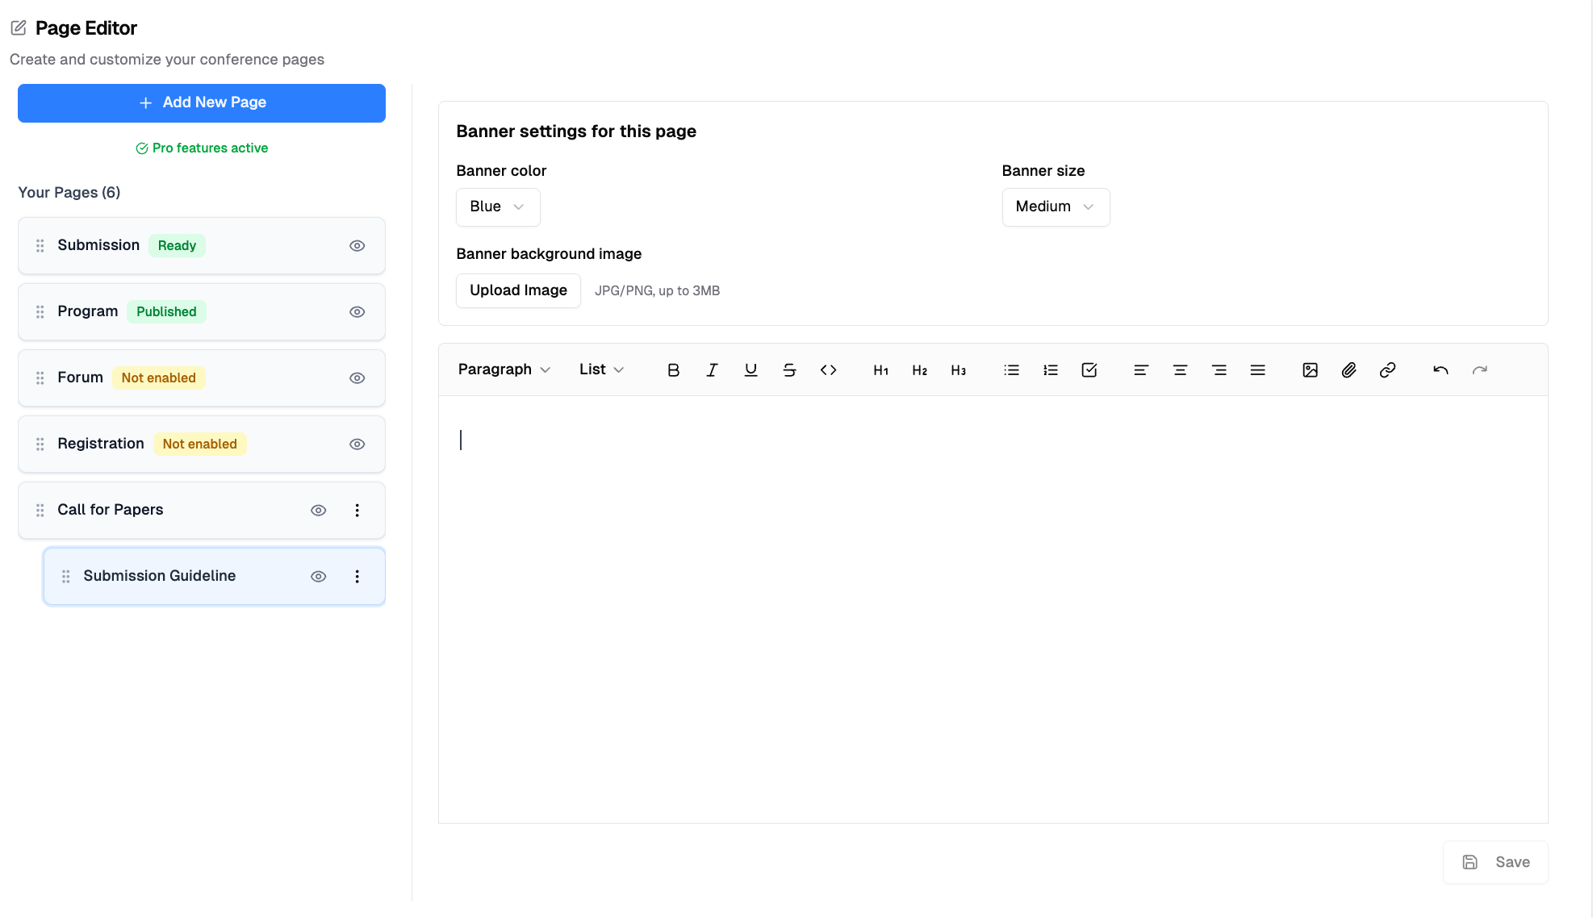Open the Banner size dropdown showing Medium
Viewport: 1593px width, 918px height.
1055,207
